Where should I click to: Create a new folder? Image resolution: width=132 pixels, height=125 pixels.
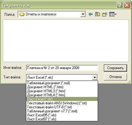(x=105, y=14)
